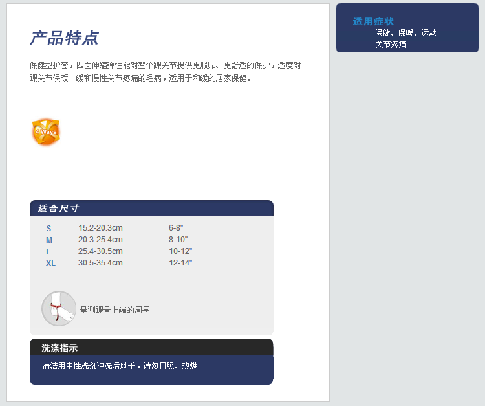Screen dimensions: 485x406
Task: Click the 关节疼痛 text in sidebar
Action: (391, 45)
